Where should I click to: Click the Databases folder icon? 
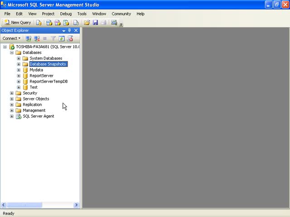[x=18, y=52]
